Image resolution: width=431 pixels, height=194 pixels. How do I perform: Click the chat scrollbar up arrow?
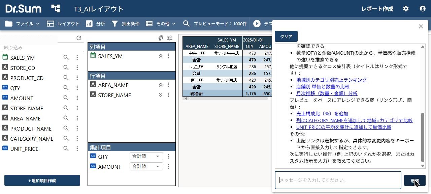click(423, 47)
